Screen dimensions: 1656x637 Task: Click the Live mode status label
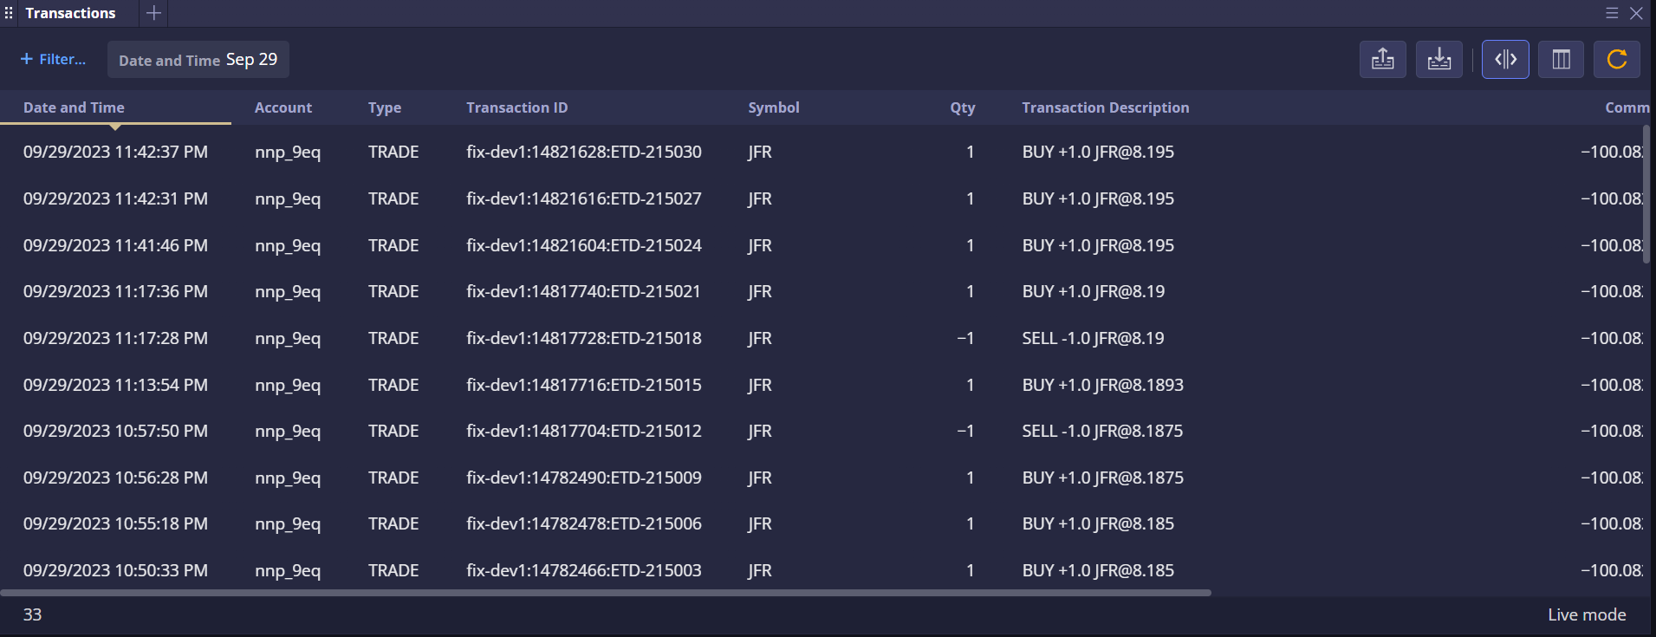click(1586, 614)
